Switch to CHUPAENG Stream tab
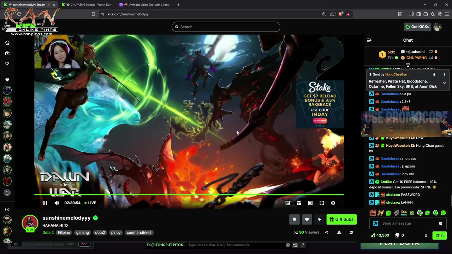Viewport: 452px width, 254px height. (x=88, y=5)
